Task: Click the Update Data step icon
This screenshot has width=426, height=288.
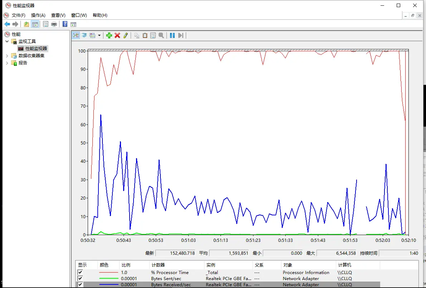Action: click(x=181, y=35)
